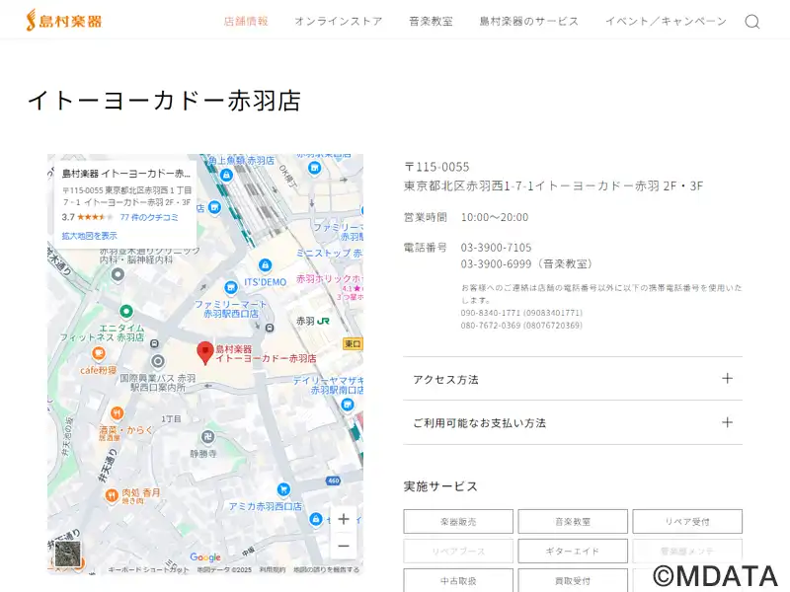The height and width of the screenshot is (592, 790).
Task: Expand the ご利用可能なお支払い方法 section
Action: [x=573, y=423]
